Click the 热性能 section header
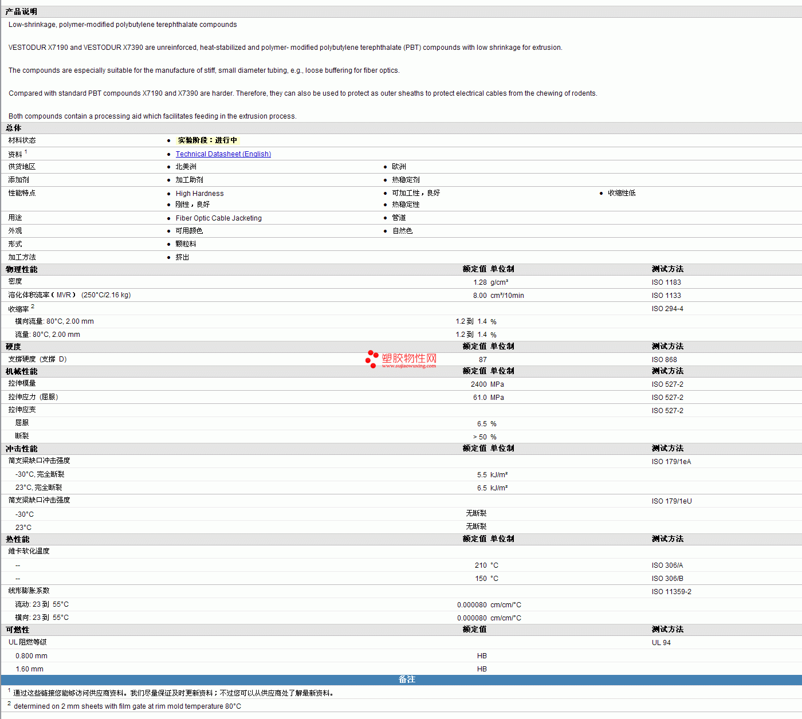The image size is (802, 719). pos(17,539)
